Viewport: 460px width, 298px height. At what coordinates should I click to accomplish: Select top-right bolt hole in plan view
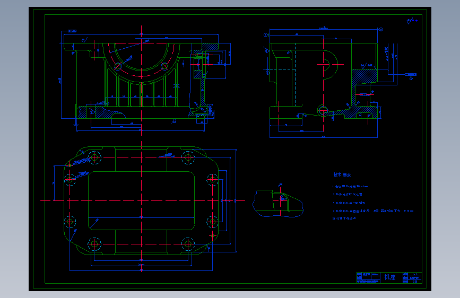(x=188, y=157)
